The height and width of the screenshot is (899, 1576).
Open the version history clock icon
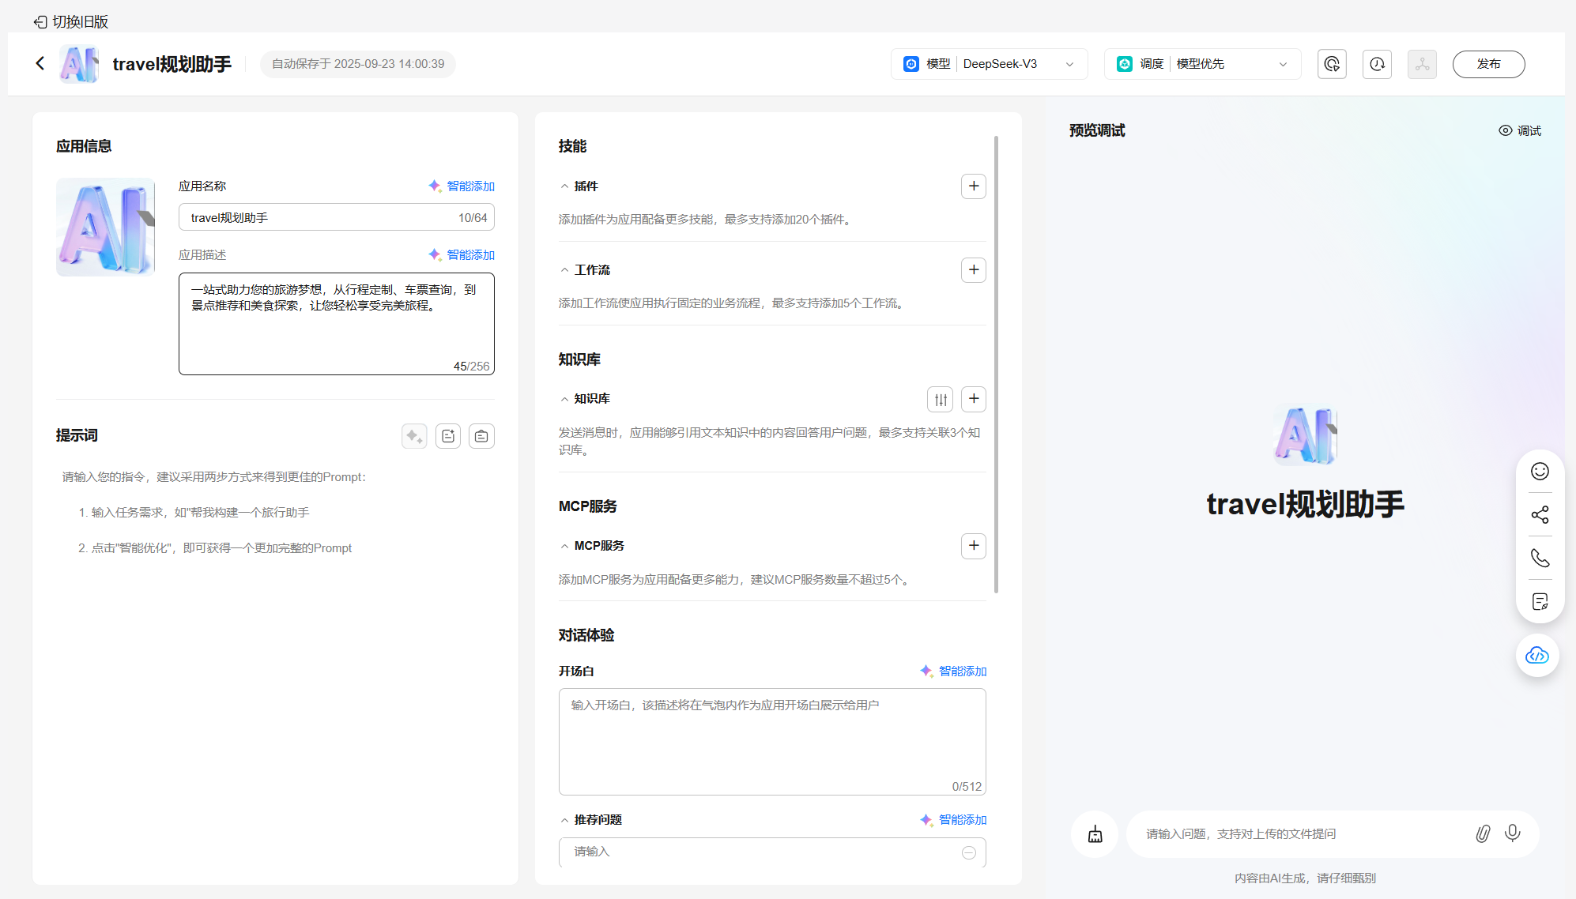[x=1377, y=64]
